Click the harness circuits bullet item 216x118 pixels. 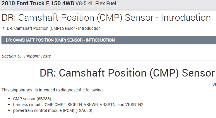coord(78,105)
